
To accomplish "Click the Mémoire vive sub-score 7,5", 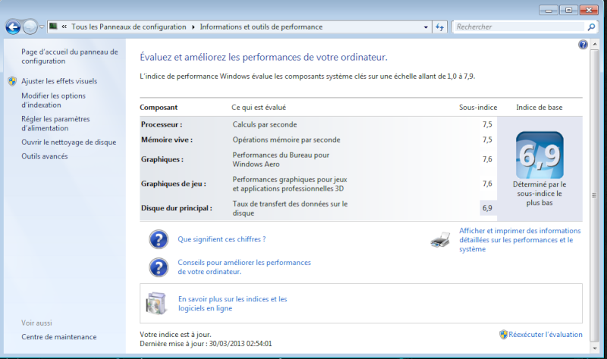I will (x=487, y=140).
